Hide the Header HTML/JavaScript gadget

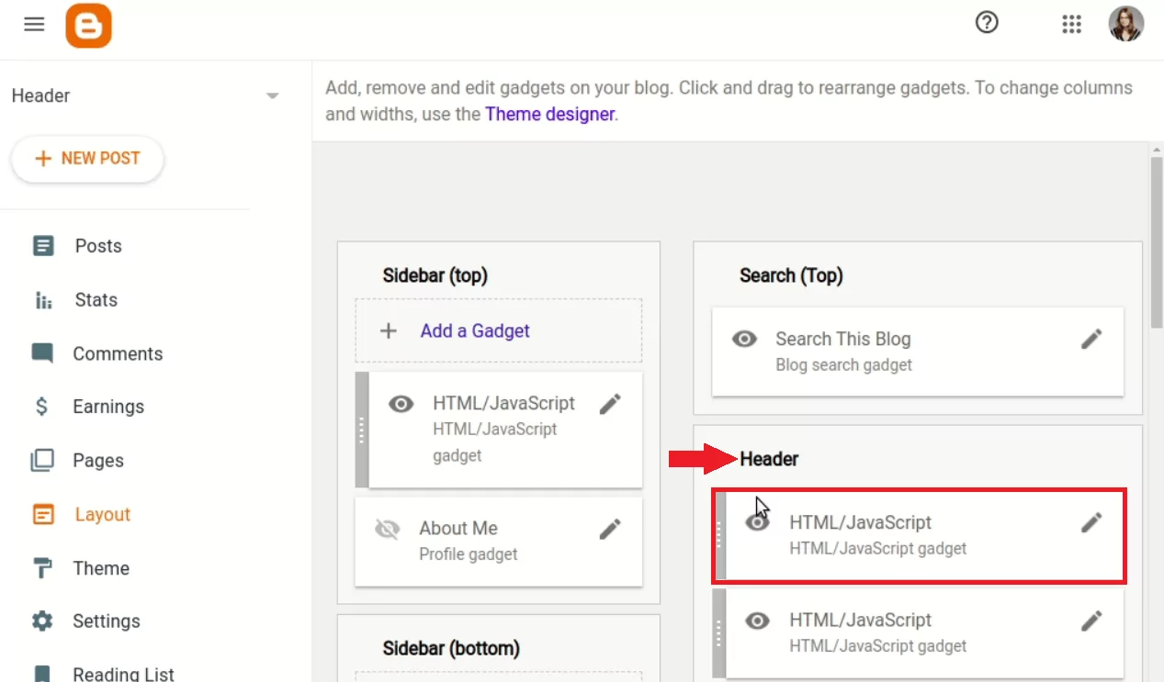[757, 521]
